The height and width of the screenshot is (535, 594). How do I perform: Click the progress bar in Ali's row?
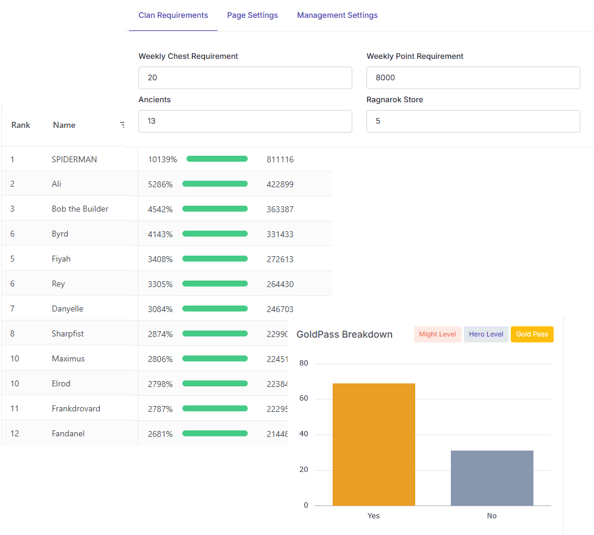point(215,184)
